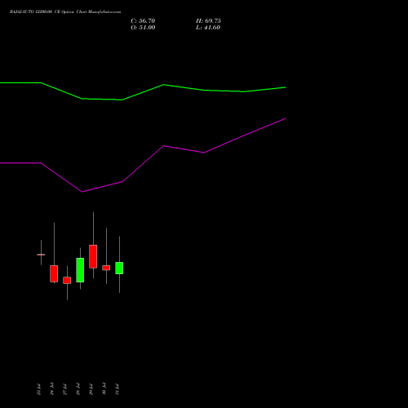Screen dimensions: 408x408
Task: Select the 27 Jul small red candlestick
Action: coord(67,280)
